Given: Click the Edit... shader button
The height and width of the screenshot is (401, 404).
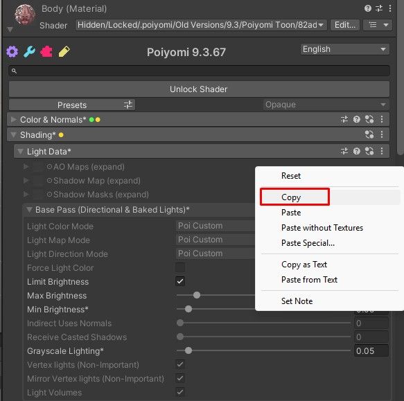Looking at the screenshot, I should 344,25.
